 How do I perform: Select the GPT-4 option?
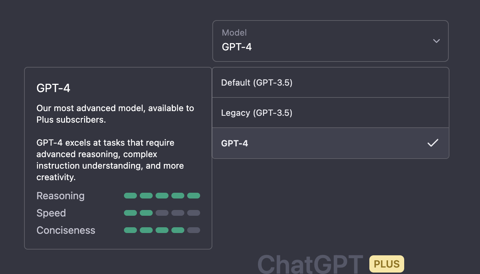(x=331, y=143)
